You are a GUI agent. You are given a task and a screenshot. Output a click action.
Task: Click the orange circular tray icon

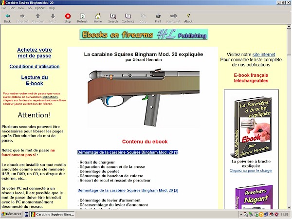[x=261, y=215]
